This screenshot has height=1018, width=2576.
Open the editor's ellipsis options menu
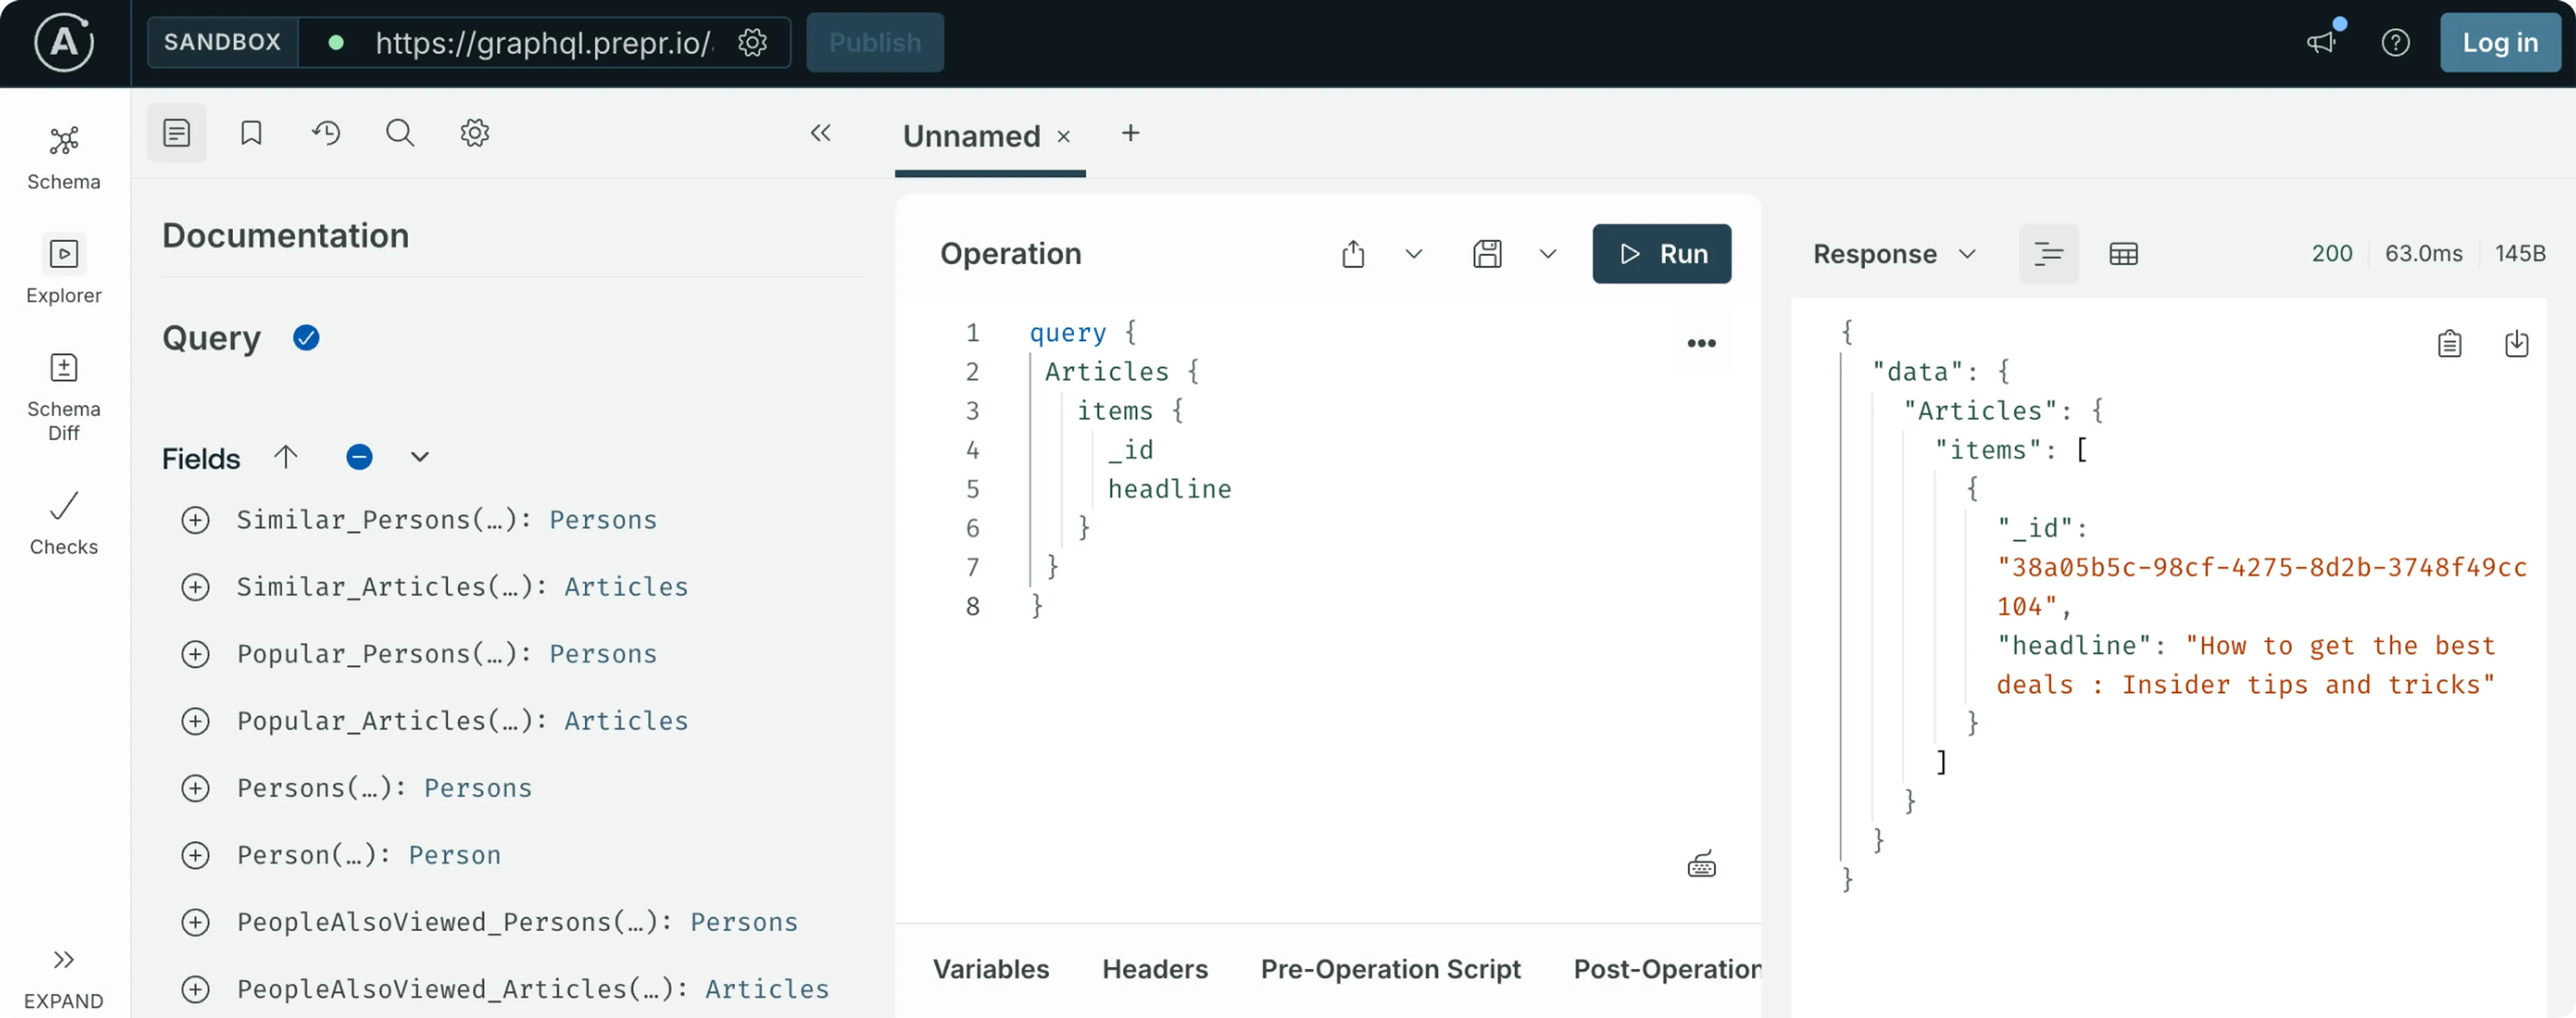pyautogui.click(x=1701, y=342)
